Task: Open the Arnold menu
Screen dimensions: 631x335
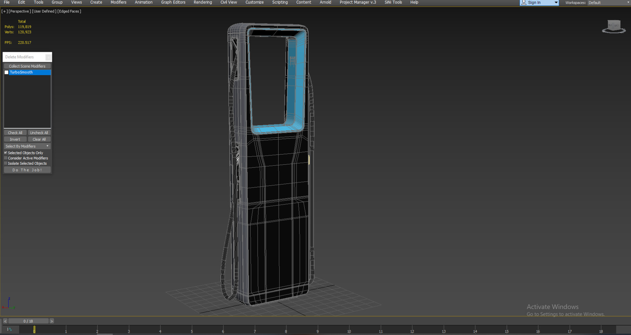Action: [x=325, y=2]
